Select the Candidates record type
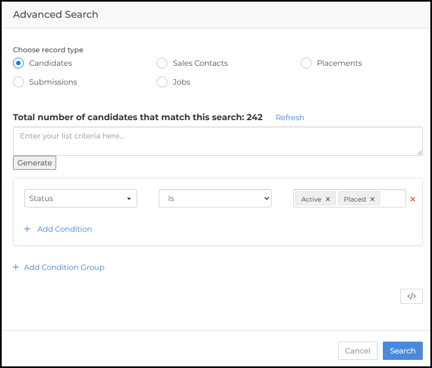432x368 pixels. [x=18, y=63]
